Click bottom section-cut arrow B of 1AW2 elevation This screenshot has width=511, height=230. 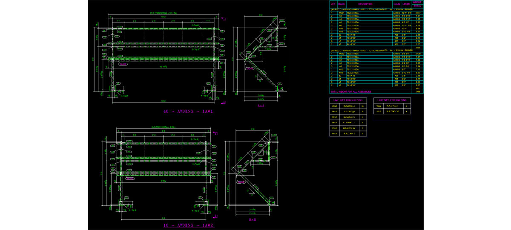[215, 217]
